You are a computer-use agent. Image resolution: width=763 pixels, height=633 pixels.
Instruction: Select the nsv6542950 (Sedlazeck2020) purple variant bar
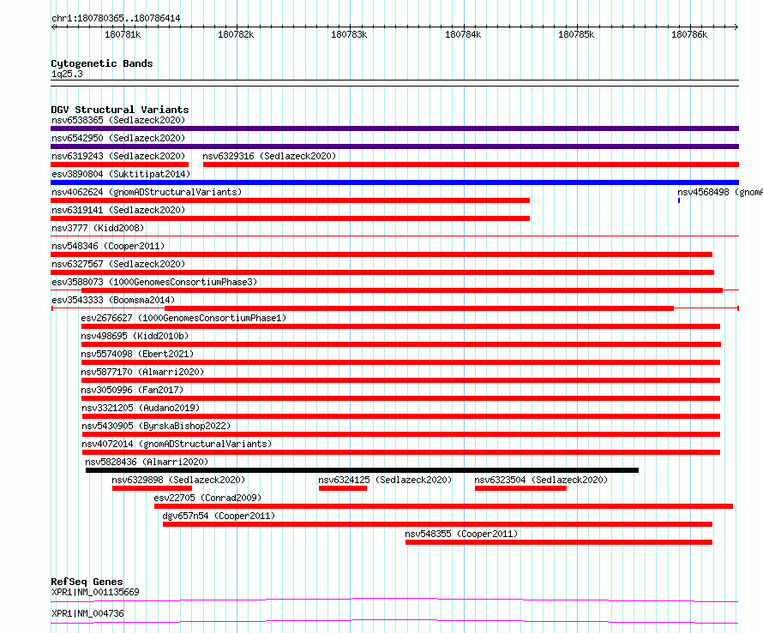click(394, 146)
